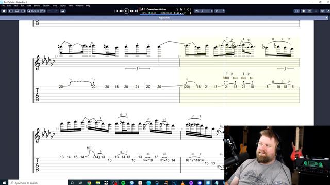The height and width of the screenshot is (185, 330).
Task: Click the (14) ghost note in bar 15
Action: [96, 157]
